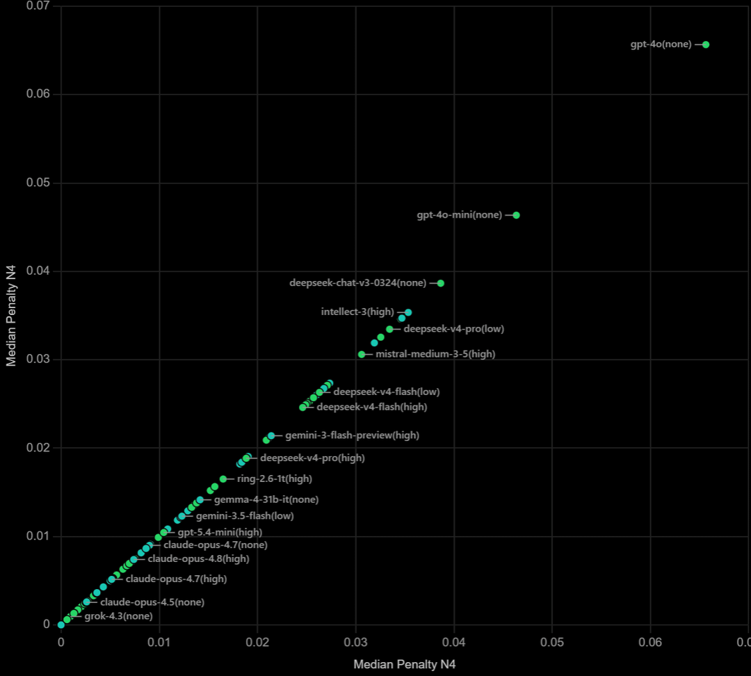Select the claude-opus-4.8(high) data point
The image size is (751, 676).
click(x=134, y=559)
